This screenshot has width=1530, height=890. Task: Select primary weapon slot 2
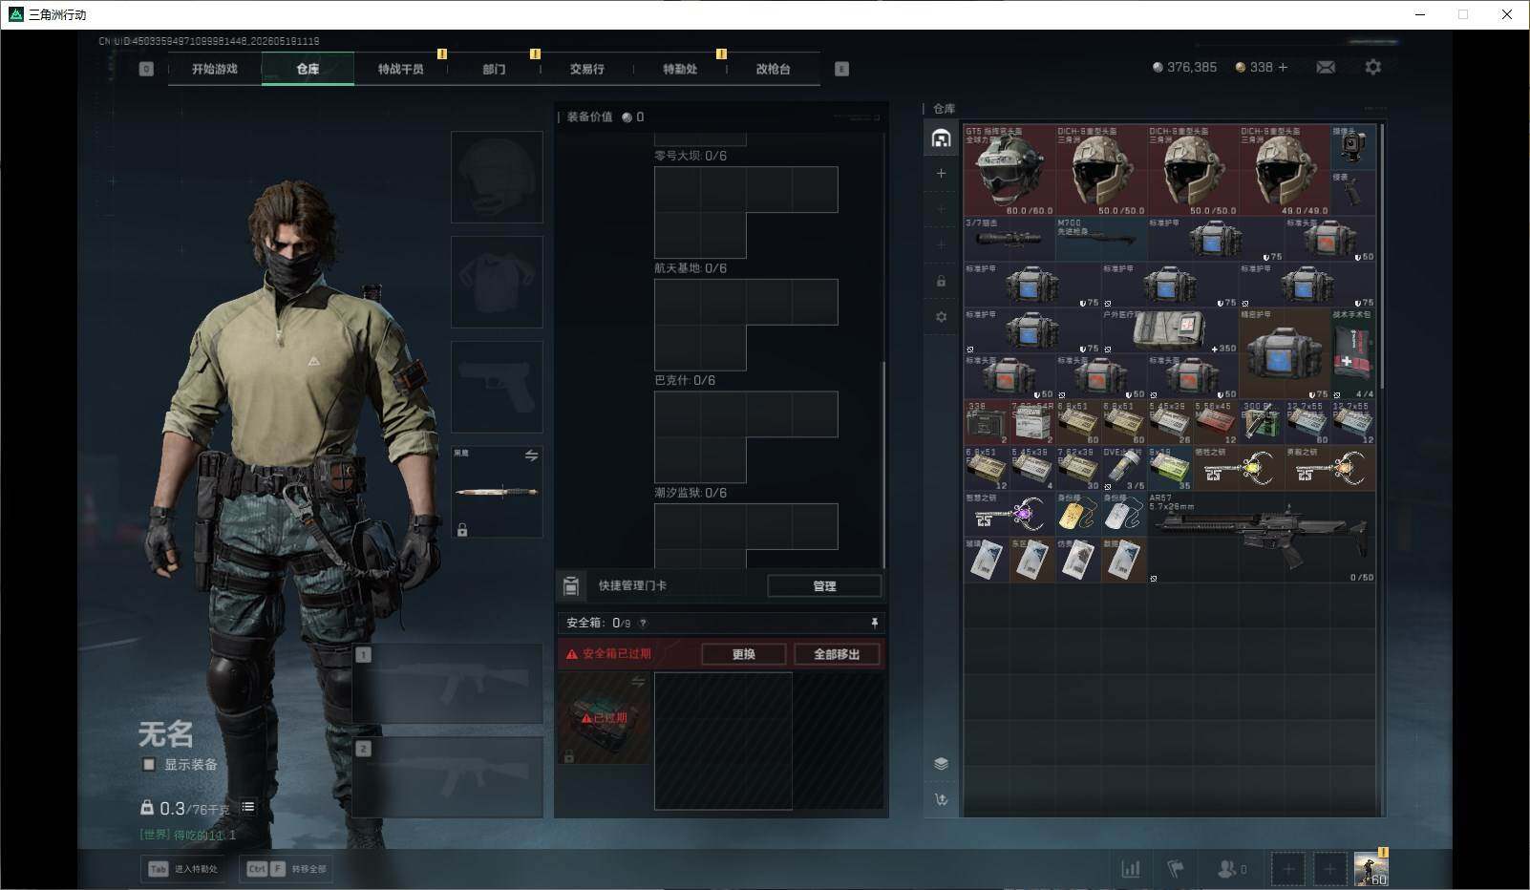pos(448,777)
